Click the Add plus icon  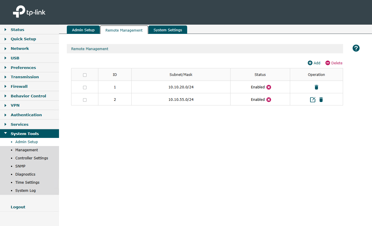[x=310, y=63]
